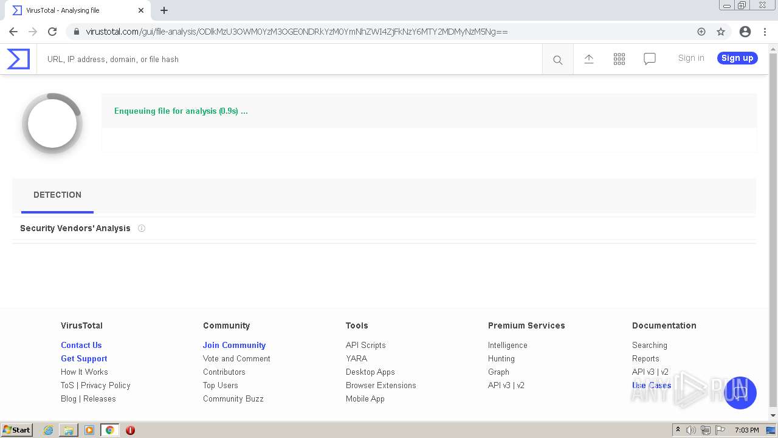The width and height of the screenshot is (778, 438).
Task: Open the upload file icon
Action: tap(589, 59)
